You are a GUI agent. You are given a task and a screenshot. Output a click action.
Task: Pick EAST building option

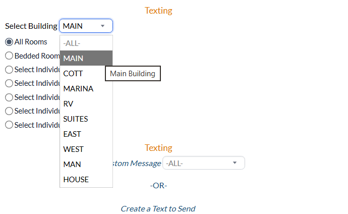pos(86,134)
